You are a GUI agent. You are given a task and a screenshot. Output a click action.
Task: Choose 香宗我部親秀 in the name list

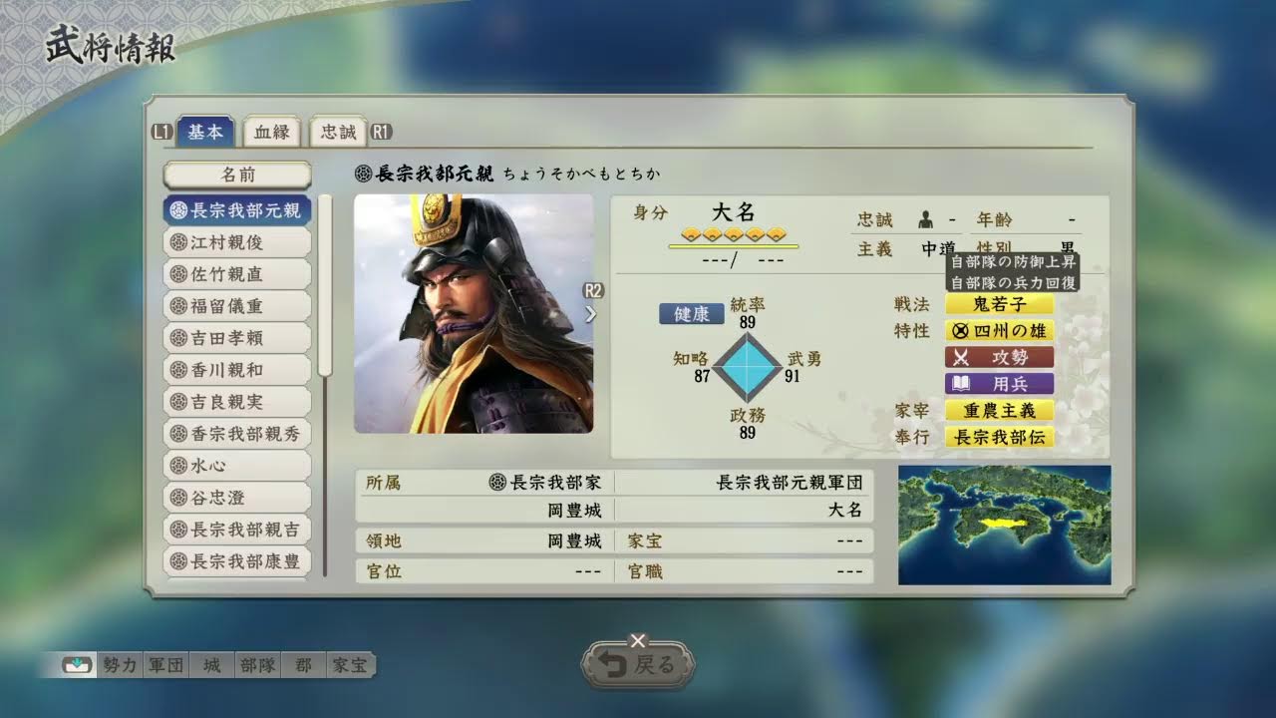(x=238, y=434)
